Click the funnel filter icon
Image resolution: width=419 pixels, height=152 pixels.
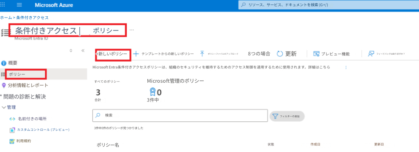pyautogui.click(x=275, y=116)
